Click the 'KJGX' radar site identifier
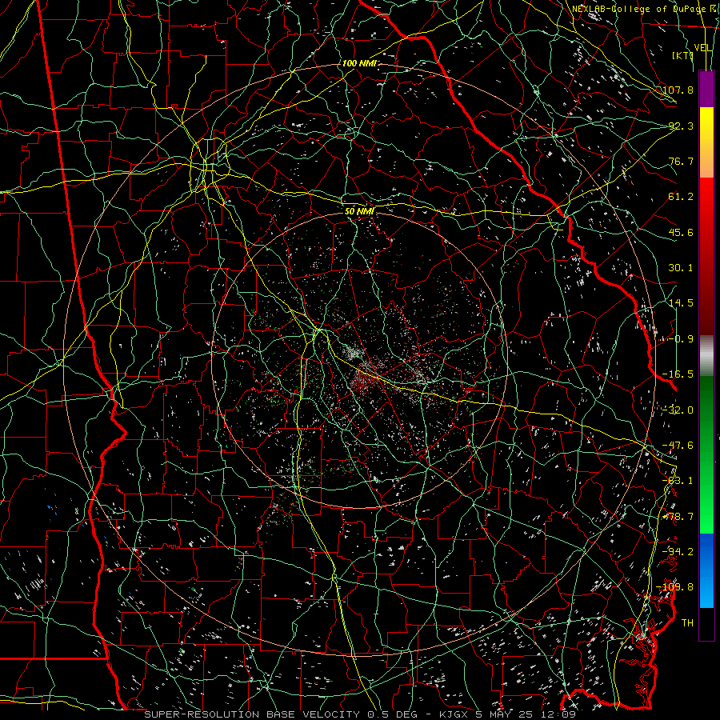Screen dimensions: 720x720 [x=454, y=714]
